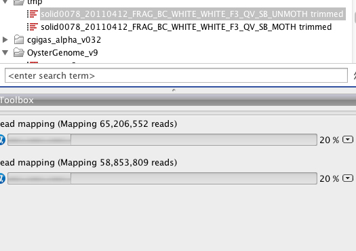This screenshot has width=356, height=251.
Task: Click the partially visible item icon under OysterGenome_v9
Action: 33,62
